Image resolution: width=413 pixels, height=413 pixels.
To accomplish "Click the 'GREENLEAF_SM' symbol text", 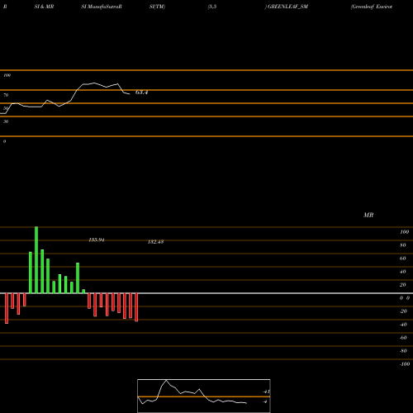I will point(287,7).
